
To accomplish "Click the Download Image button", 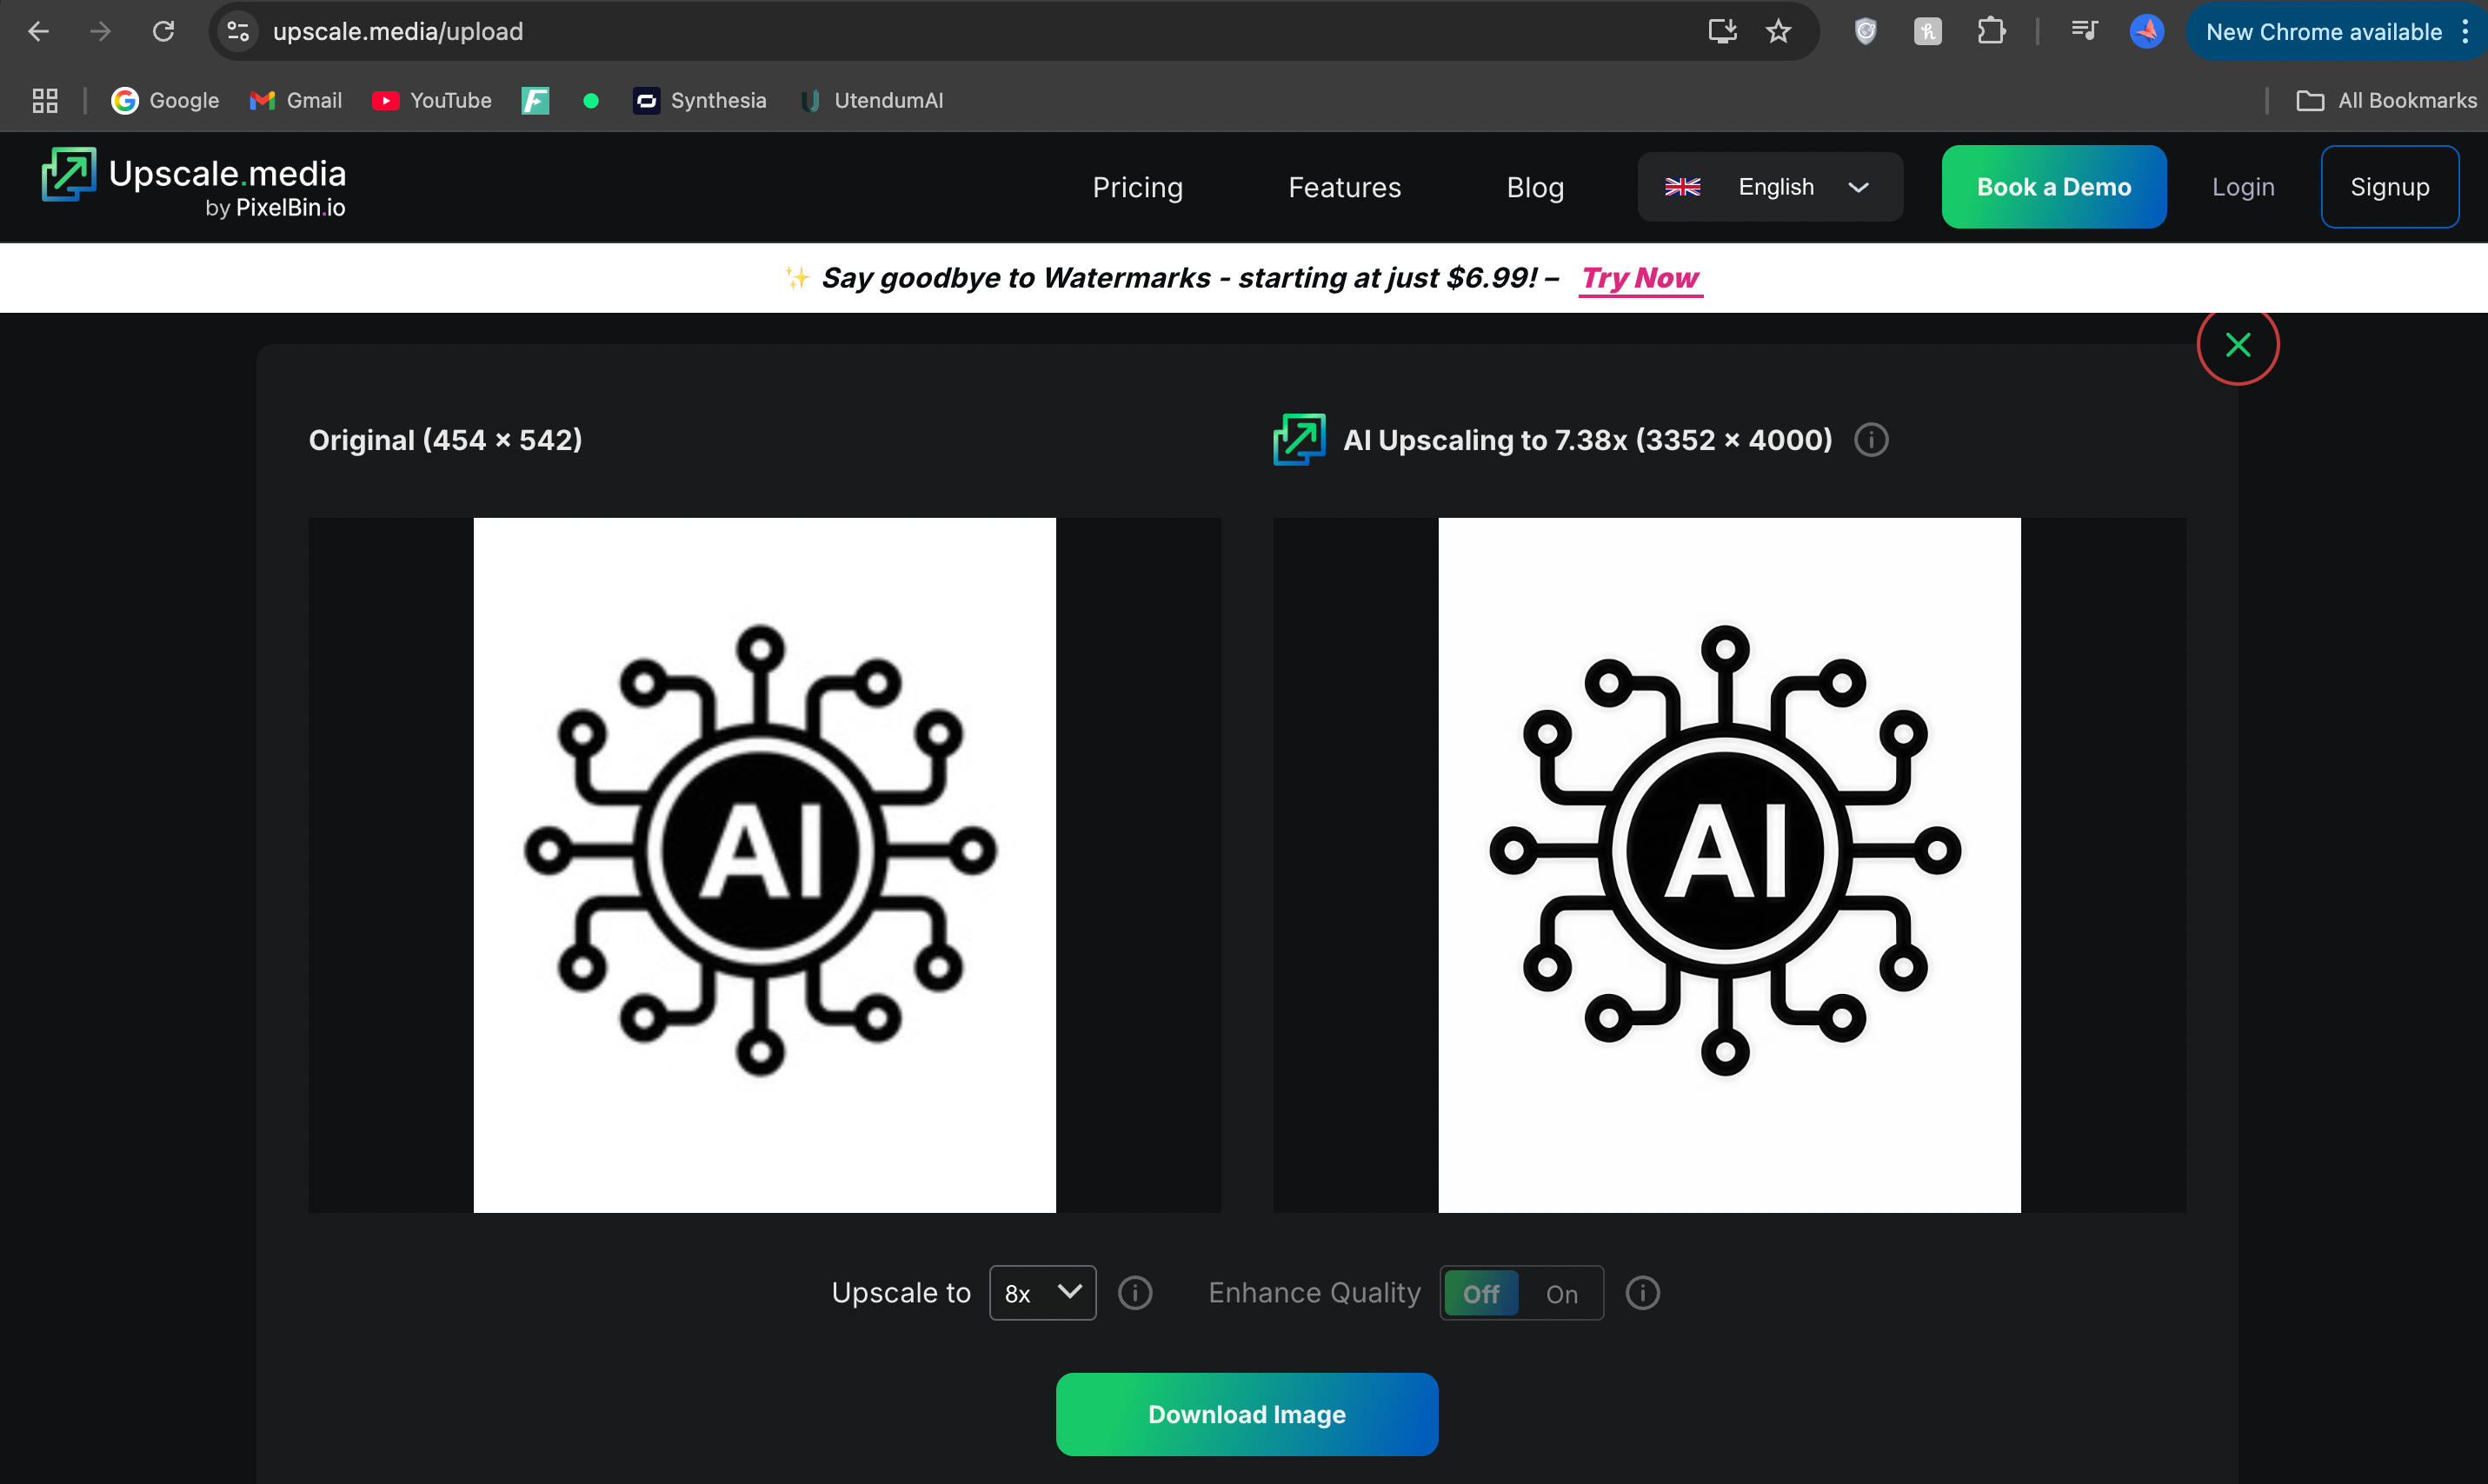I will tap(1247, 1414).
